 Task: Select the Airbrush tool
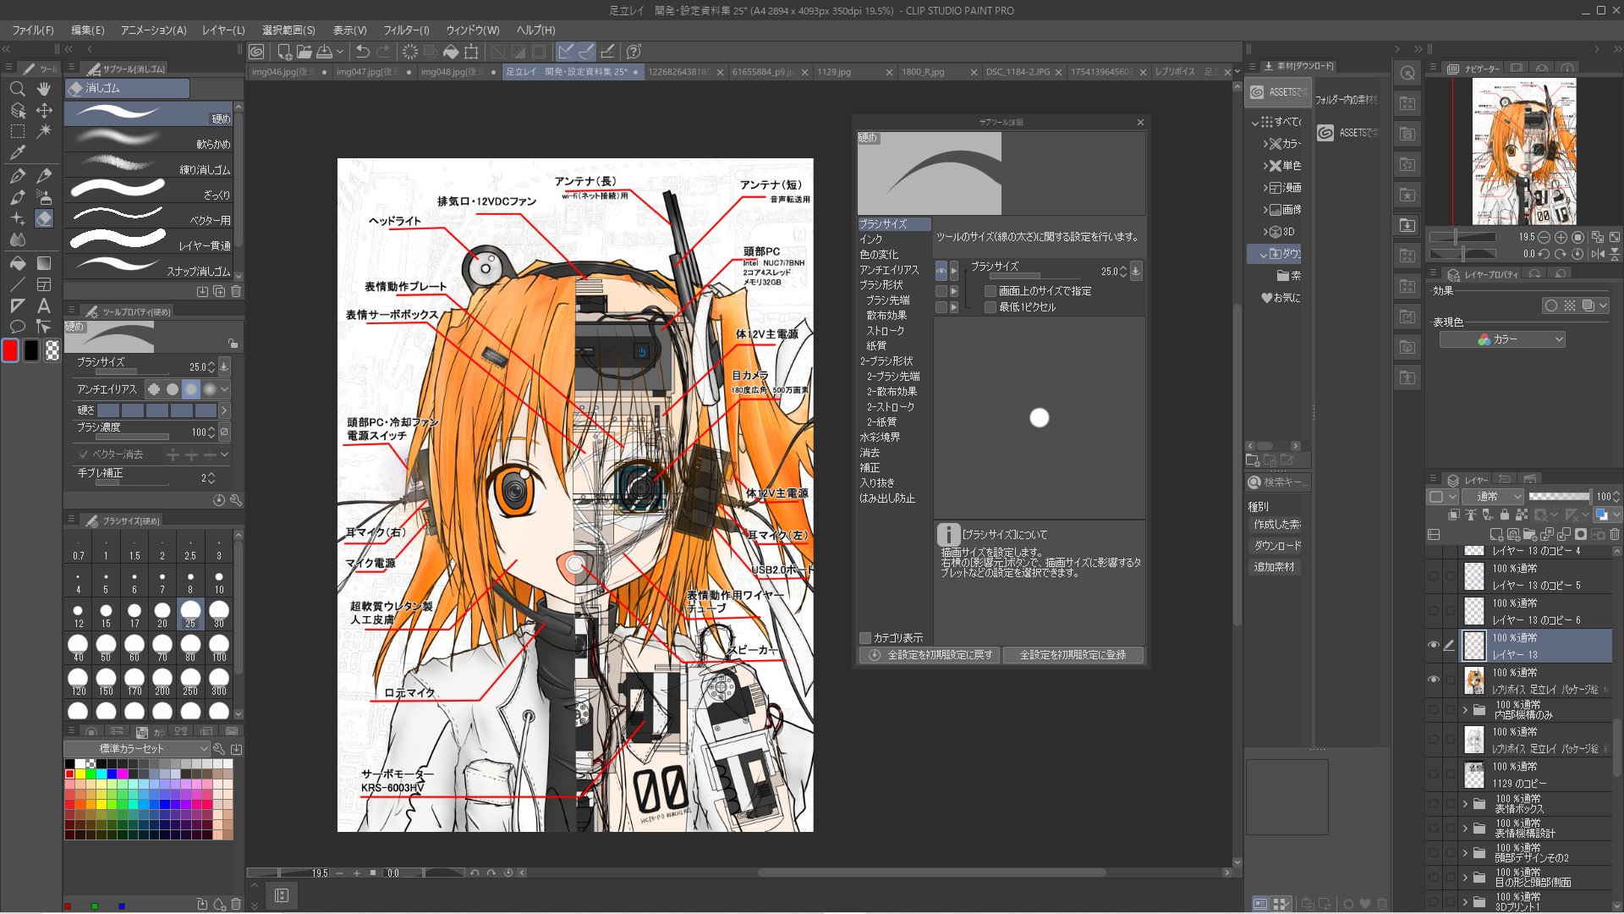tap(44, 197)
